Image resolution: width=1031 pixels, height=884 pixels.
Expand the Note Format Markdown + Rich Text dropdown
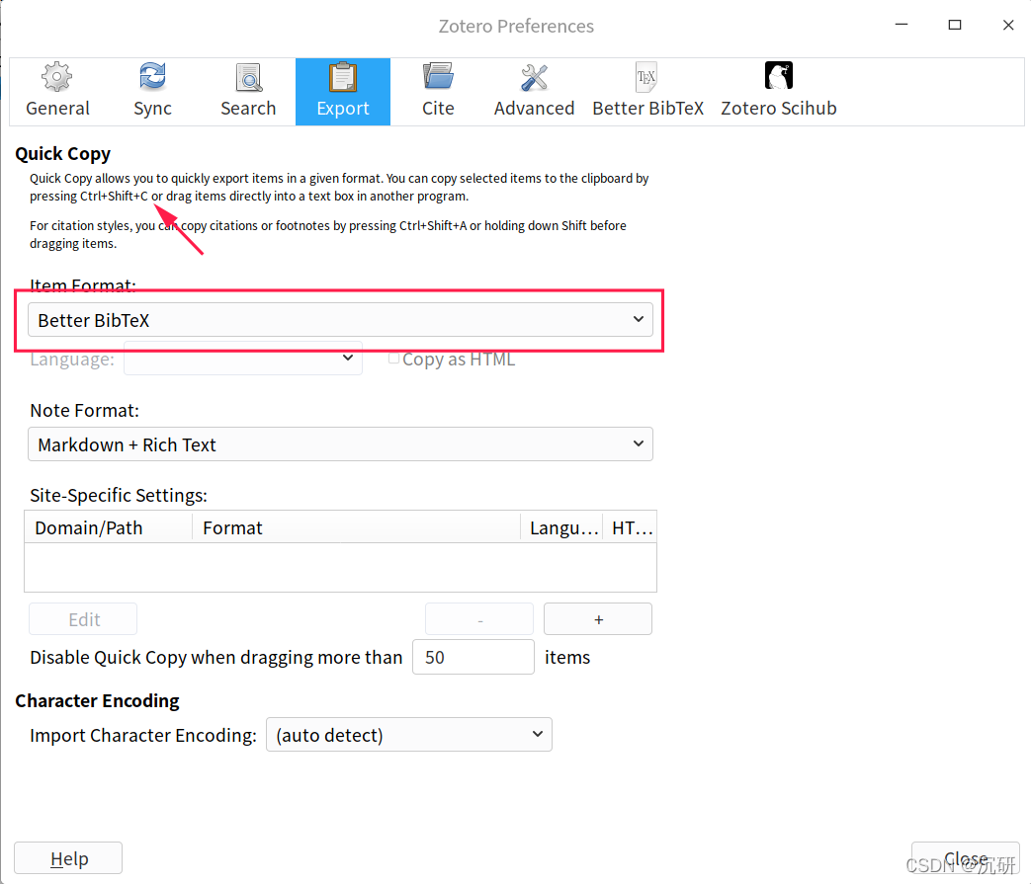point(340,444)
